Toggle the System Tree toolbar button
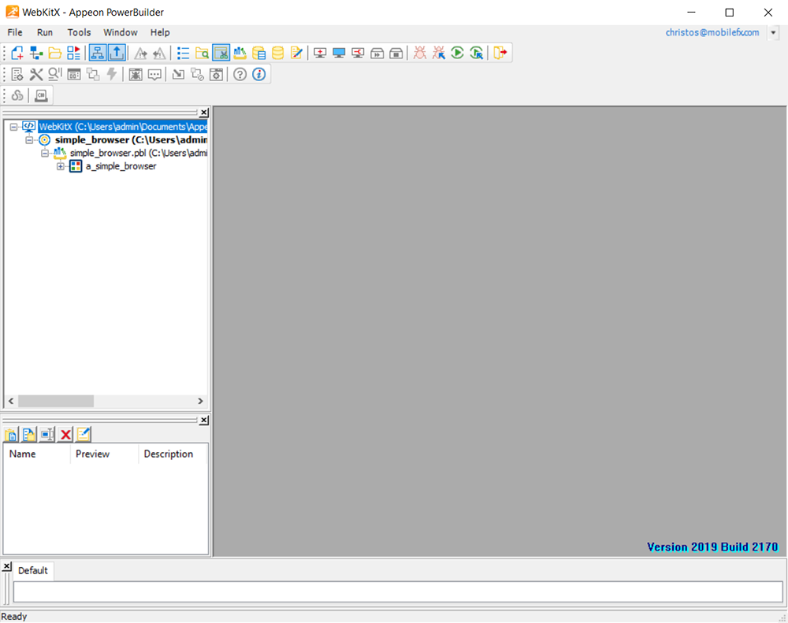The height and width of the screenshot is (623, 788). click(x=98, y=53)
